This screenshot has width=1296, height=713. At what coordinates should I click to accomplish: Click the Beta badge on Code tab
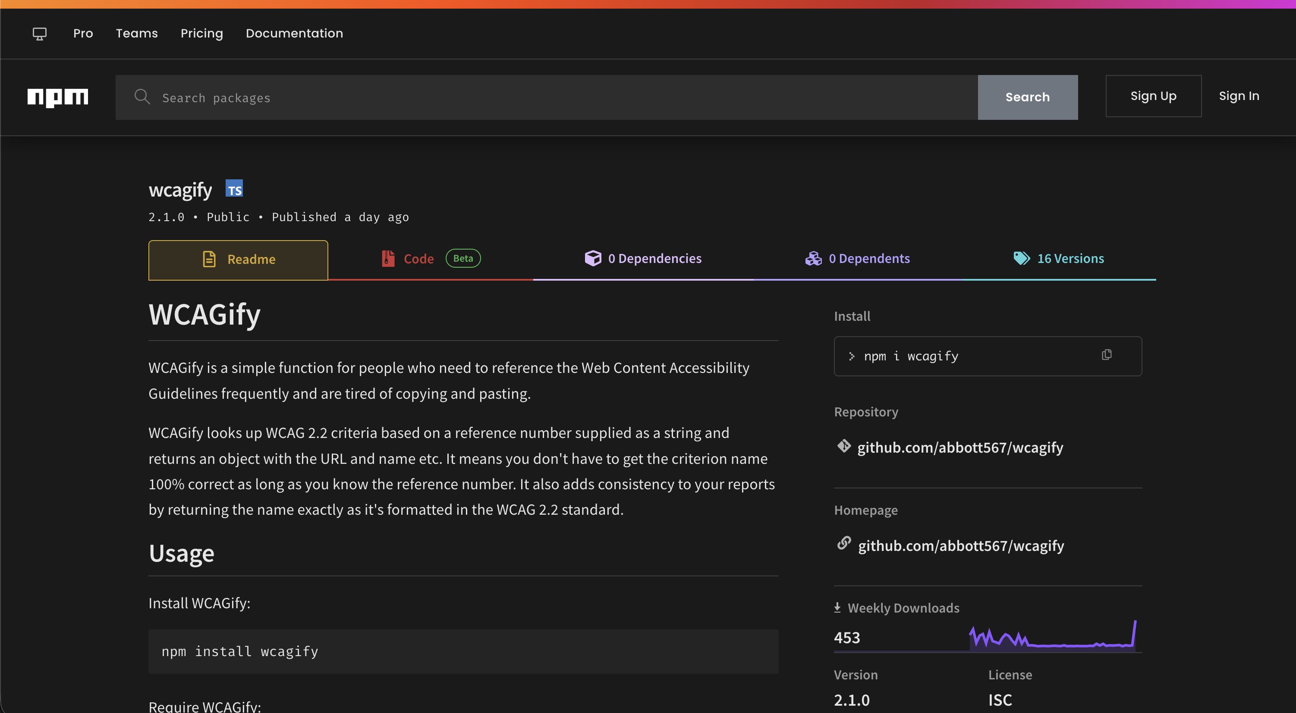click(463, 259)
